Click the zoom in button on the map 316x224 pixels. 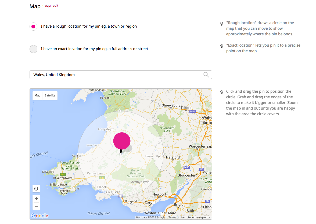pos(36,199)
